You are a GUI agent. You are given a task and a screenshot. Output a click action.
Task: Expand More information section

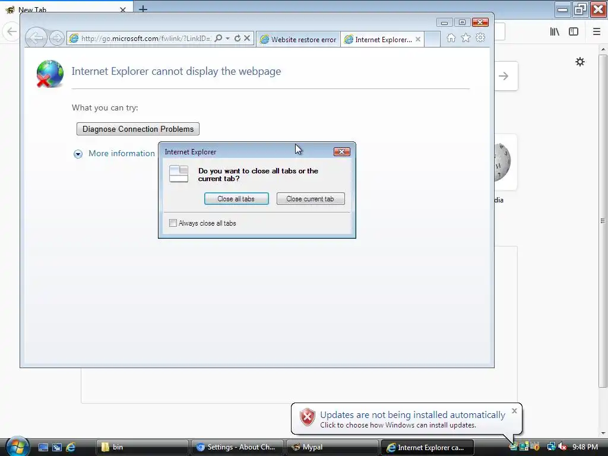point(78,154)
